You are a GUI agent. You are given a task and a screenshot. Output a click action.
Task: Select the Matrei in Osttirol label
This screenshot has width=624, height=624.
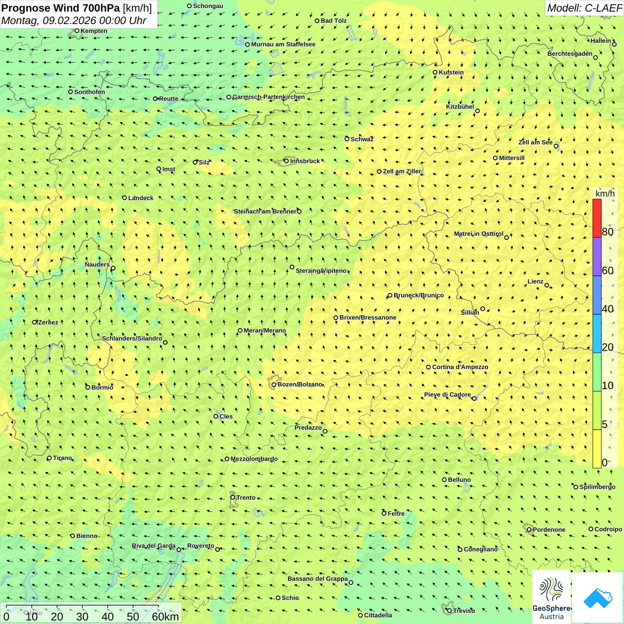tap(479, 234)
